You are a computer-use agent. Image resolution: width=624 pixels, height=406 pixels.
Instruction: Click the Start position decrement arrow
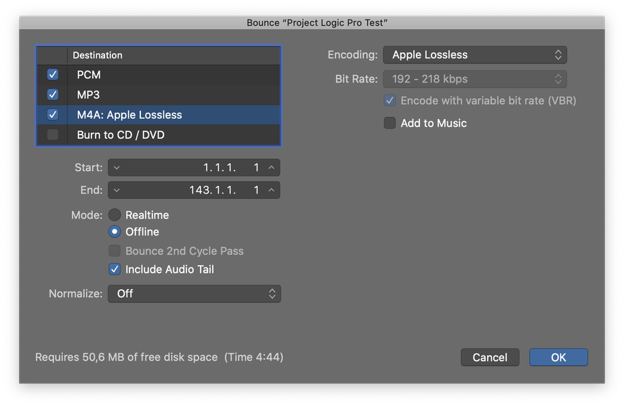click(x=116, y=168)
